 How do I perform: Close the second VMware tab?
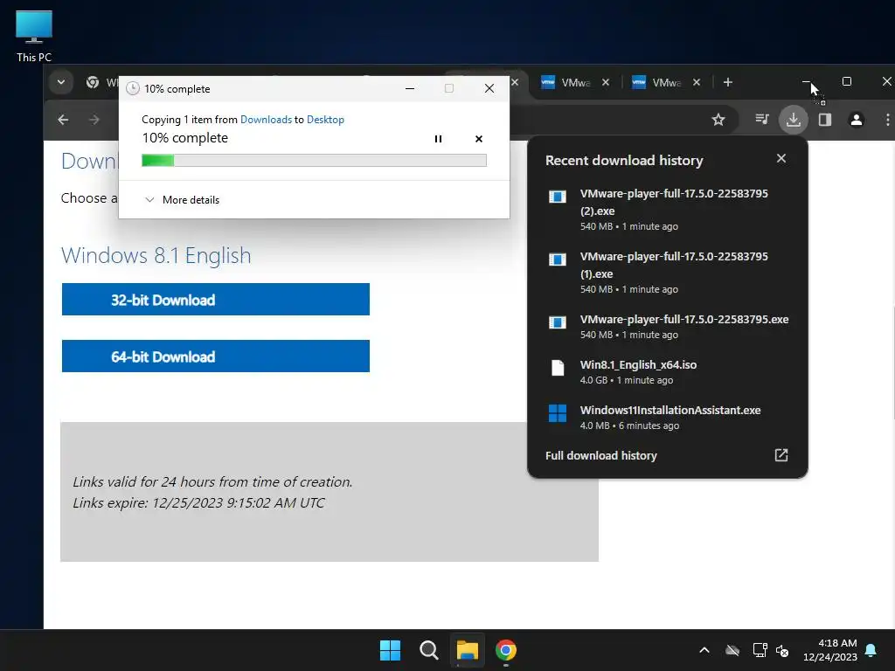click(x=697, y=82)
